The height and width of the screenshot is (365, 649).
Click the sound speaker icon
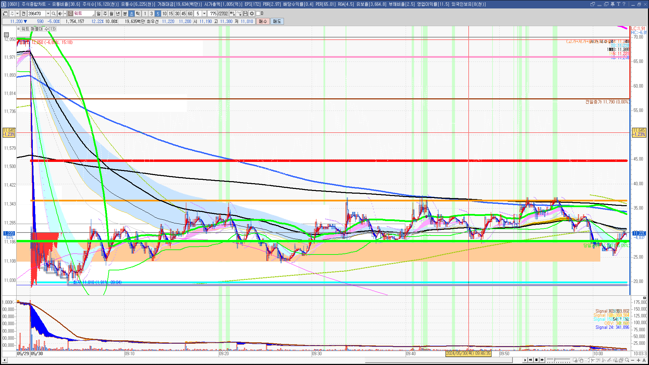(x=60, y=14)
